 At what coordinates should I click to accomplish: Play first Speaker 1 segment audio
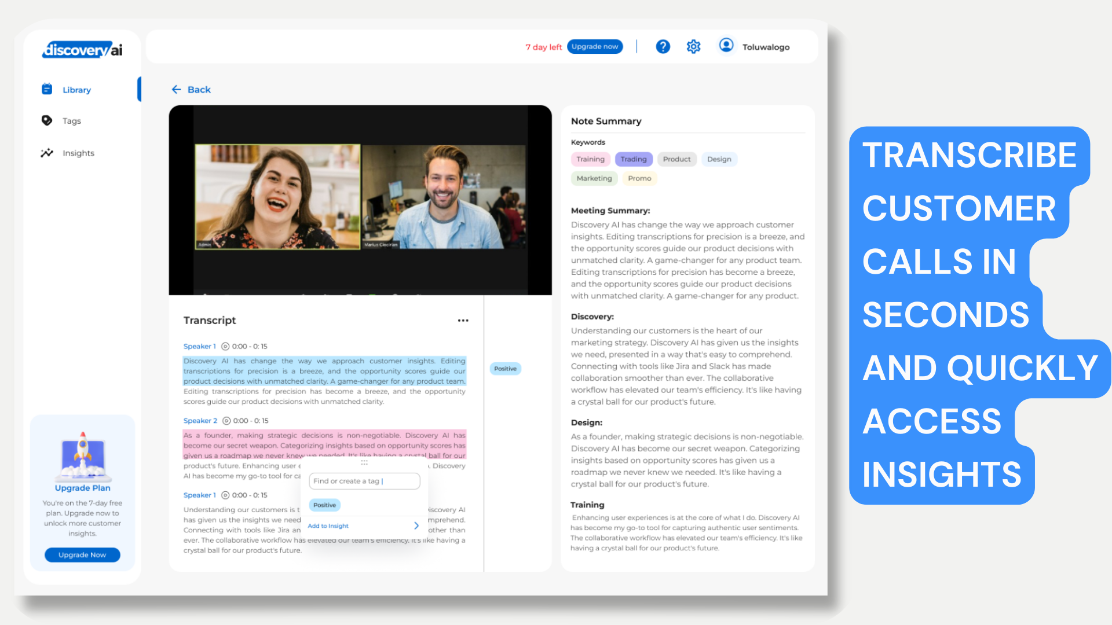click(x=225, y=346)
